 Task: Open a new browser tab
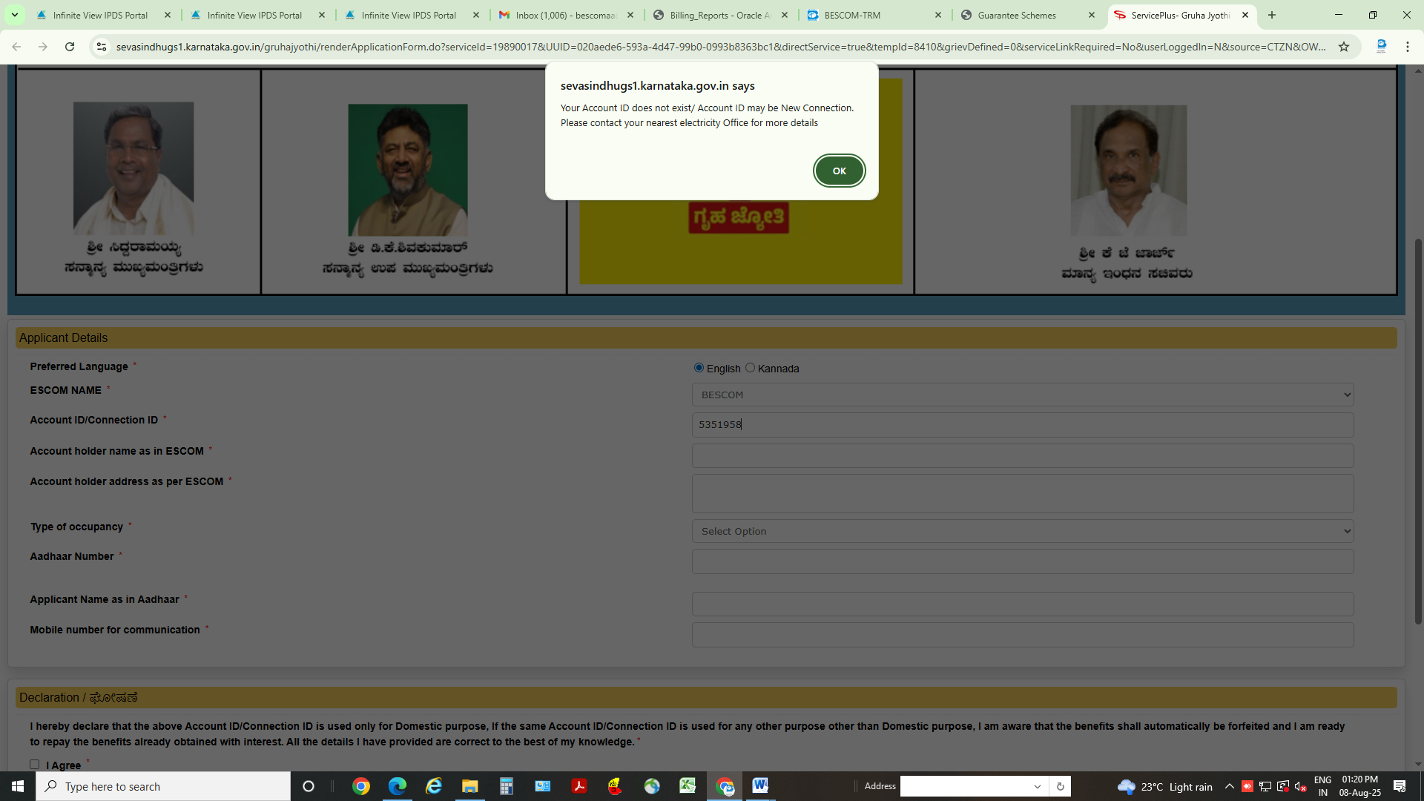[x=1272, y=15]
